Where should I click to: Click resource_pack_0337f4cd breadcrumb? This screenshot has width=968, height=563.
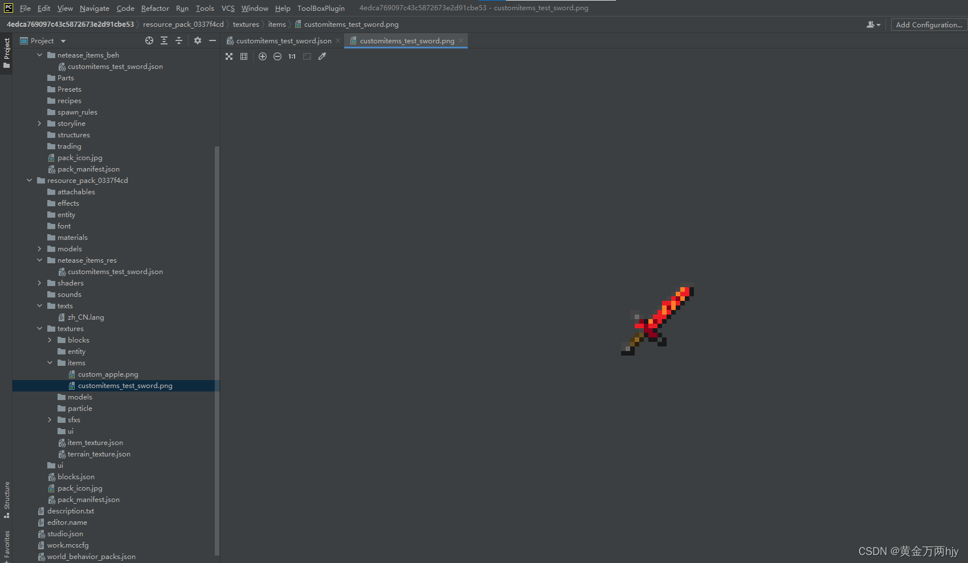tap(183, 24)
